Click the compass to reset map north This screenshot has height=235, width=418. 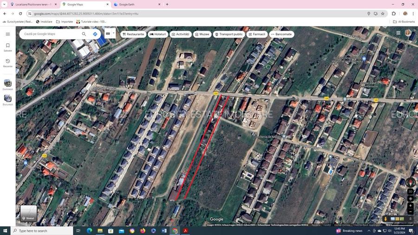[410, 183]
